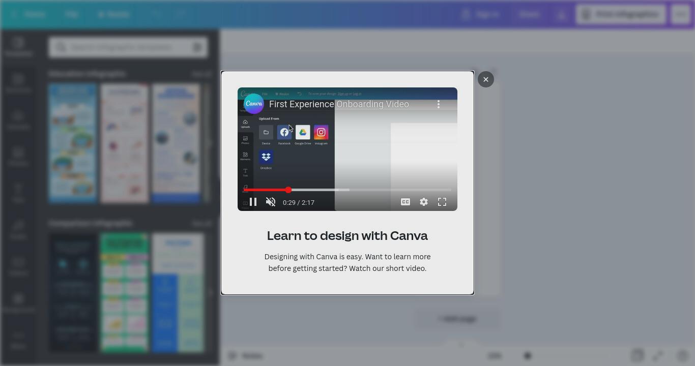Unmute the onboarding video sound
The image size is (695, 366).
[271, 202]
